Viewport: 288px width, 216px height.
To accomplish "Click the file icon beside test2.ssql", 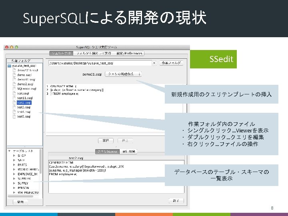I will click(14, 102).
